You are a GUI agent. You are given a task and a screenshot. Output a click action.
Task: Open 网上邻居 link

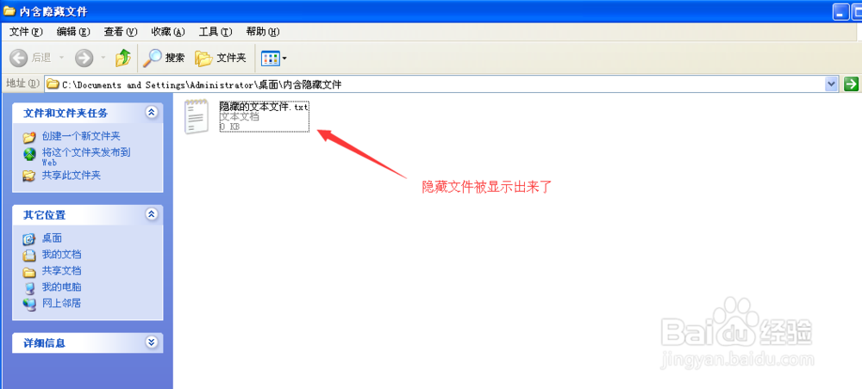coord(61,303)
